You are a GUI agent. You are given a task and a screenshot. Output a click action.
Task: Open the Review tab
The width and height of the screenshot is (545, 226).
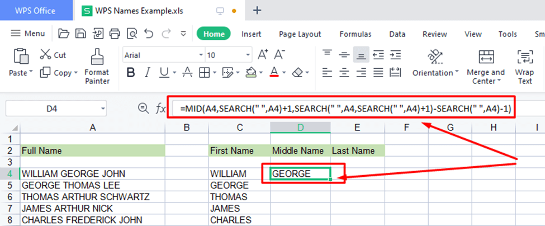[434, 34]
